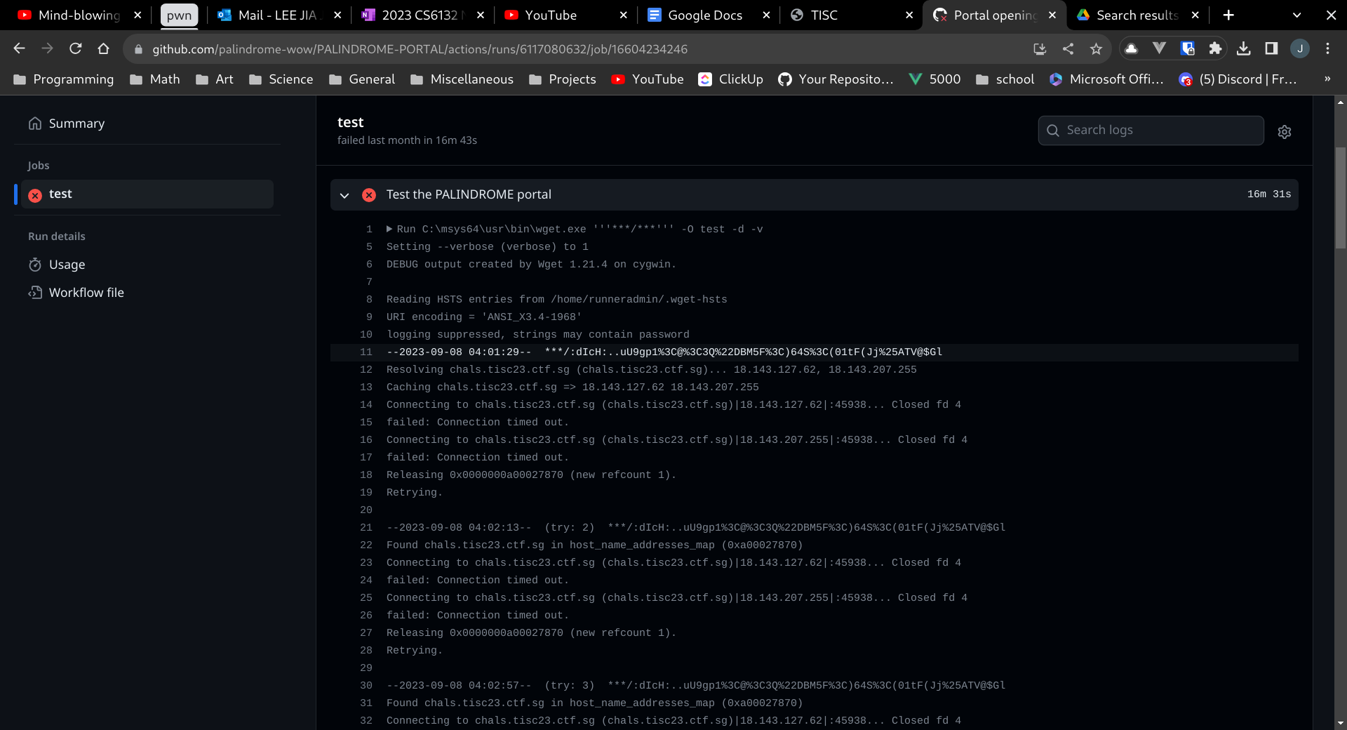1347x730 pixels.
Task: Toggle the browser side panel icon
Action: coord(1271,48)
